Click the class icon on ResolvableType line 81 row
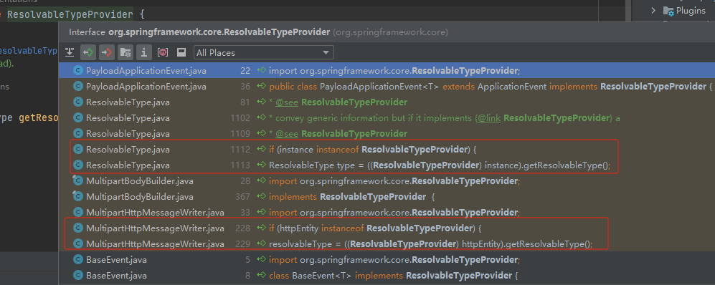The height and width of the screenshot is (285, 715). click(x=78, y=102)
